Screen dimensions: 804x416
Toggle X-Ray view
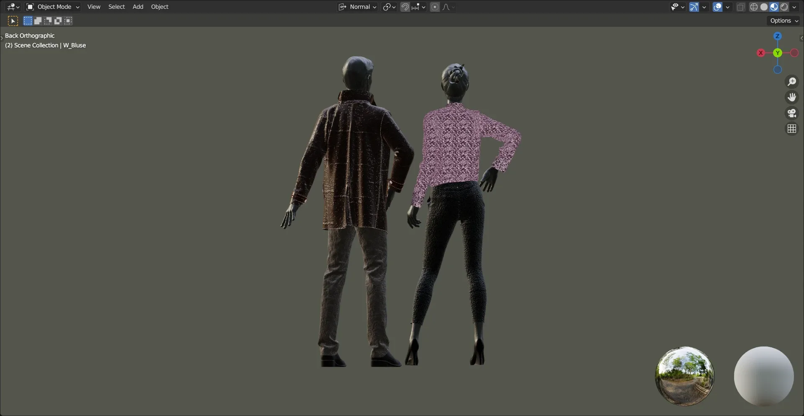[740, 7]
